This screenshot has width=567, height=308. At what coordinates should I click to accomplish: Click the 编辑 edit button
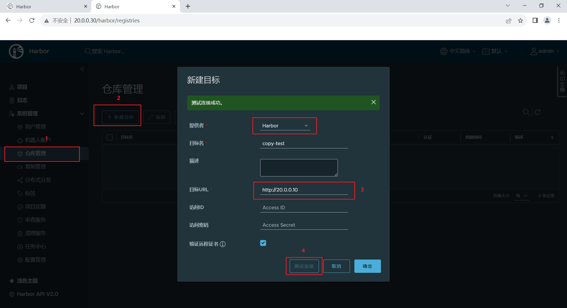tap(157, 117)
